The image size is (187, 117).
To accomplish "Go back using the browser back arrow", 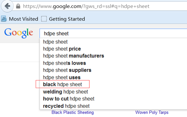I will tap(7, 6).
